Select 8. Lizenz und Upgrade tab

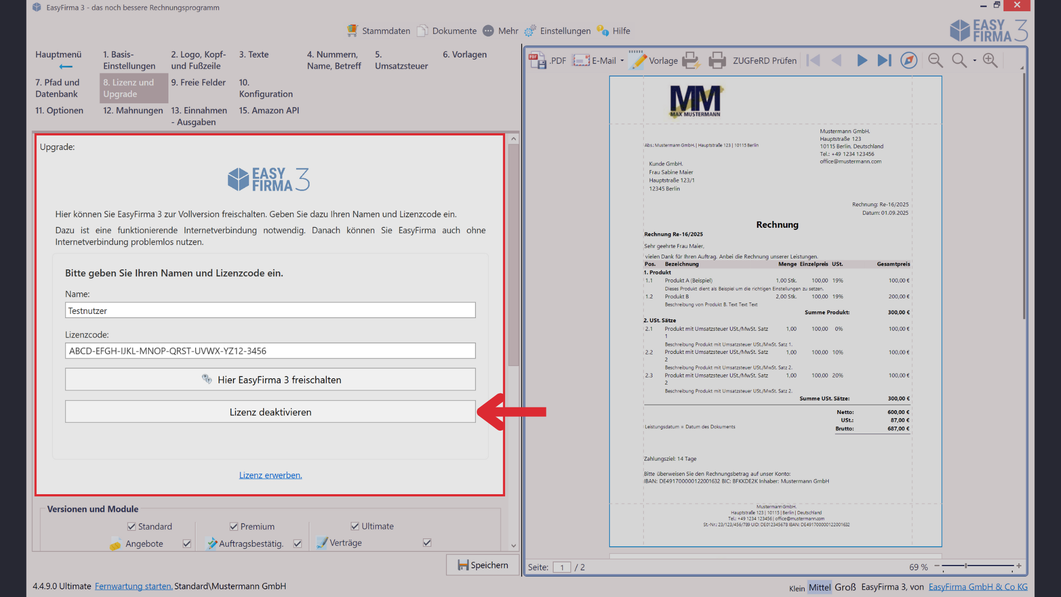[134, 88]
